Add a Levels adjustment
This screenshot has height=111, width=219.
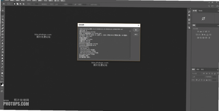[x=201, y=32]
